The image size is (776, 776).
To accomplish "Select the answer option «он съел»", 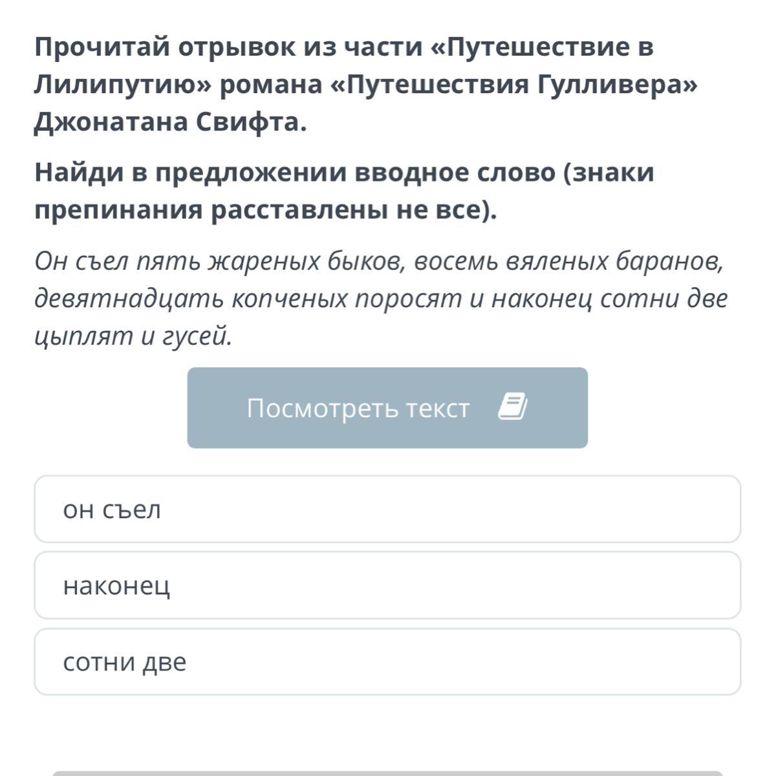I will coord(387,510).
